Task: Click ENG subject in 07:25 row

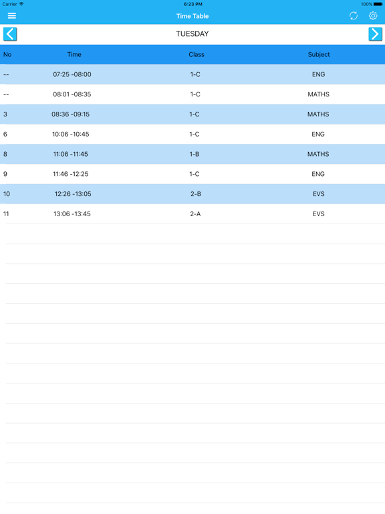Action: [x=318, y=74]
